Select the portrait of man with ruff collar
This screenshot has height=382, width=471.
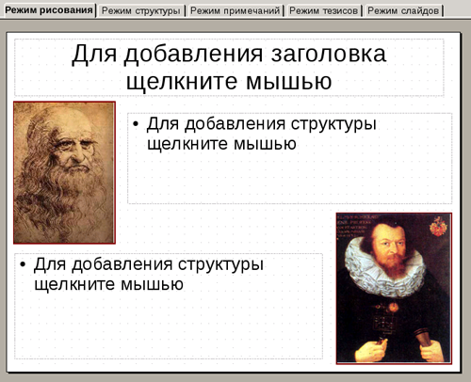coord(394,289)
